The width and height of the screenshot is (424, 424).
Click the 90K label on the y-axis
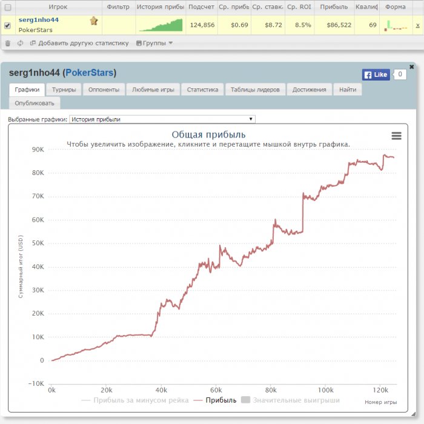tap(38, 150)
